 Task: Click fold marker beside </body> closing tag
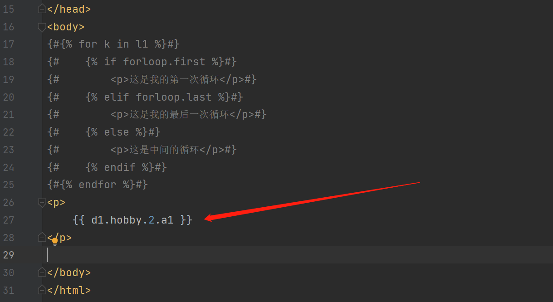tap(42, 272)
